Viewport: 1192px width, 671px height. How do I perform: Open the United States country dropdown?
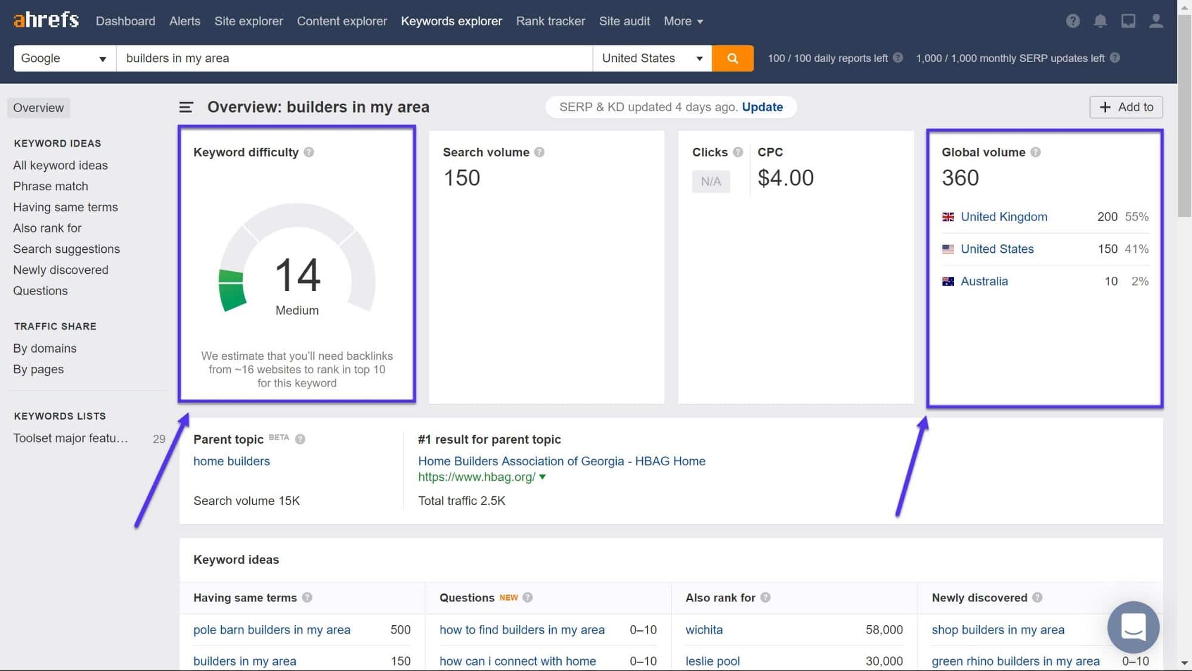click(x=651, y=58)
